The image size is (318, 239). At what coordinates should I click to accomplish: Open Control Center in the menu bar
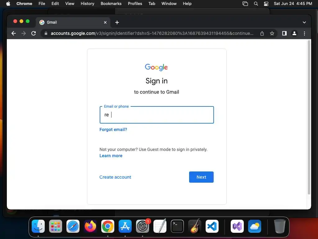(266, 4)
